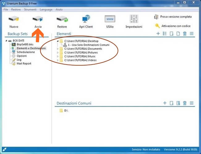The image size is (201, 154).
Task: Click the Schedulazione calendar icon
Action: (14, 52)
